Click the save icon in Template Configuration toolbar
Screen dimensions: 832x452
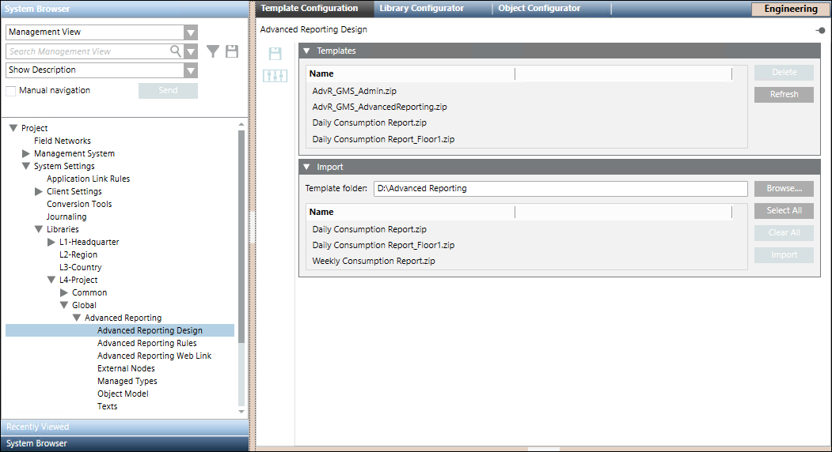[275, 54]
